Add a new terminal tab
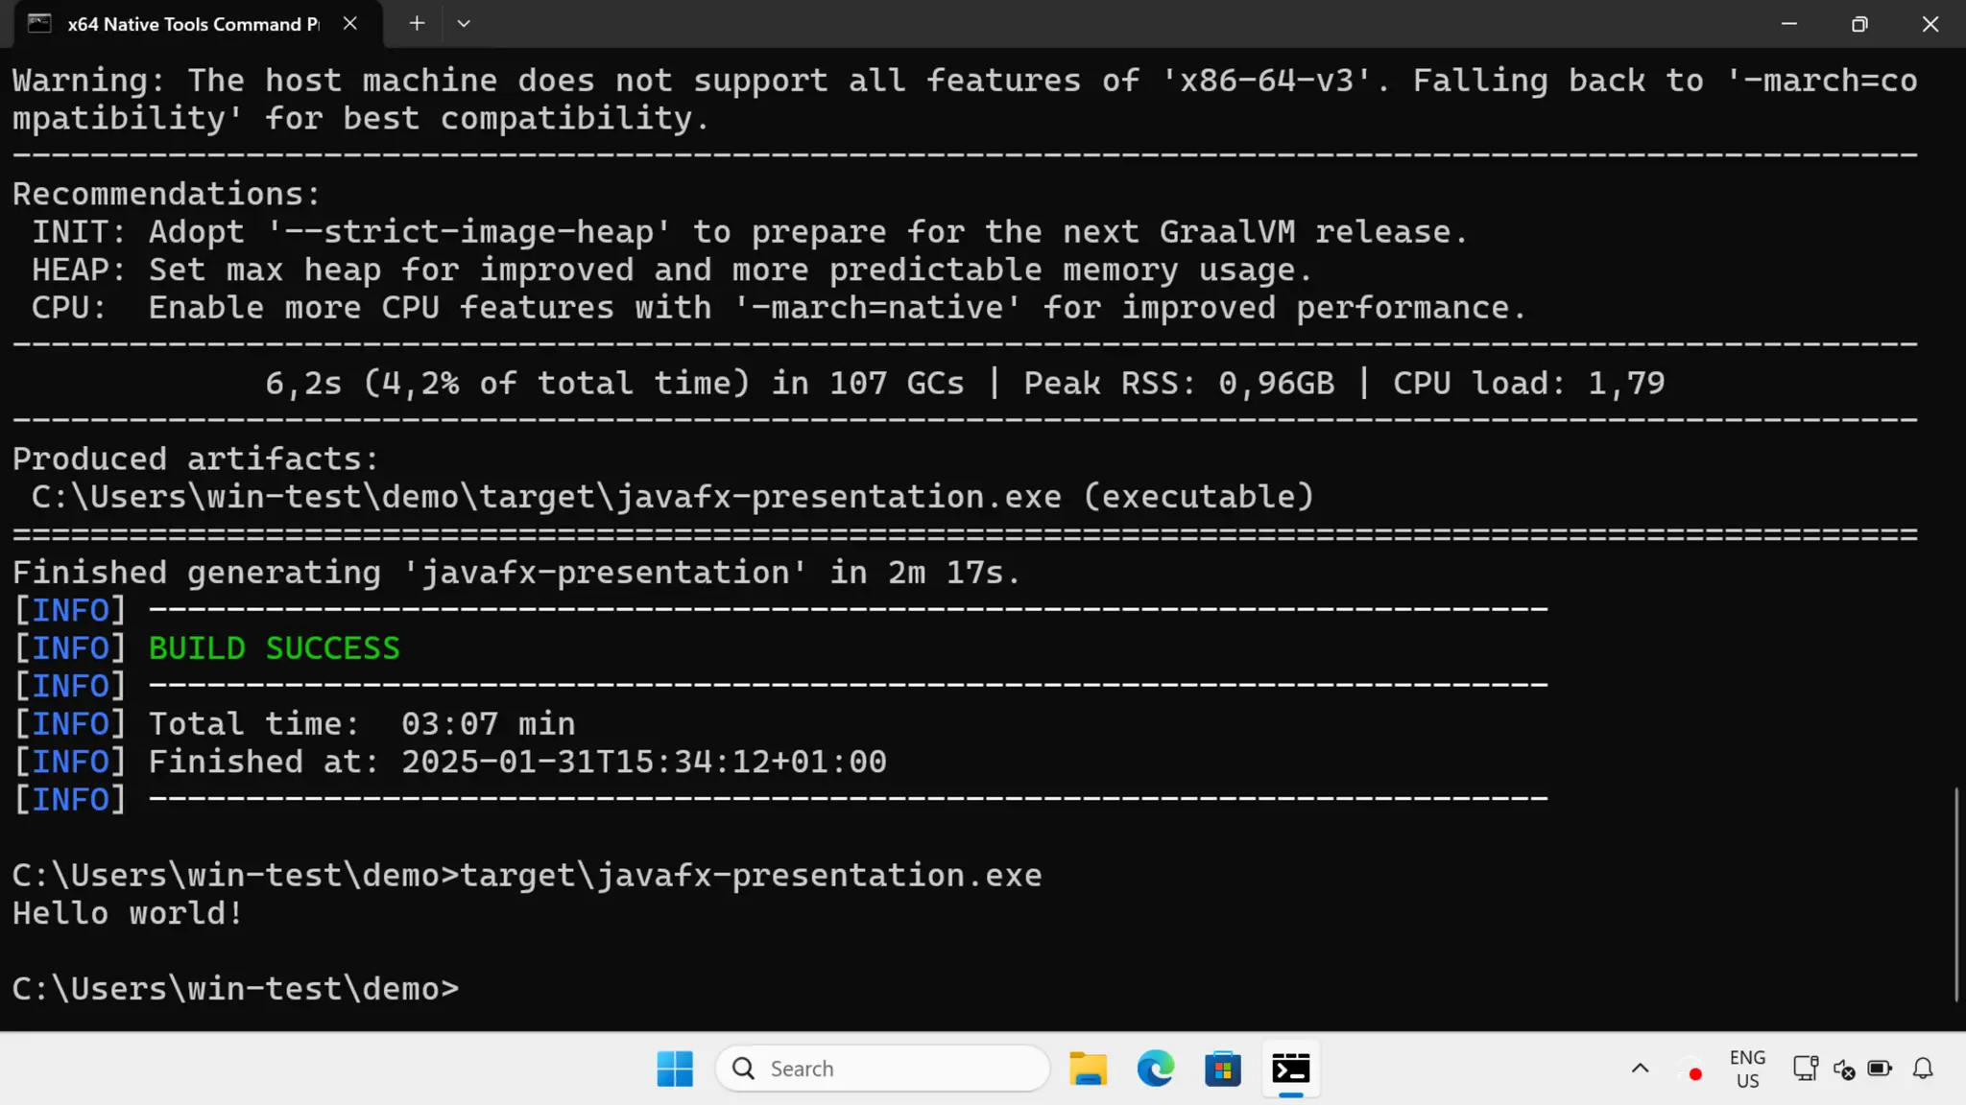The width and height of the screenshot is (1966, 1105). pos(417,24)
